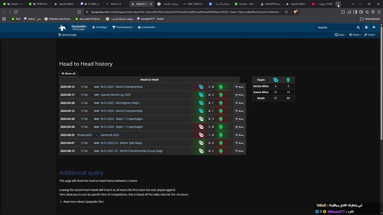The height and width of the screenshot is (215, 383).
Task: Show details for the 2024-03-30 Copenhagen match
Action: (239, 119)
